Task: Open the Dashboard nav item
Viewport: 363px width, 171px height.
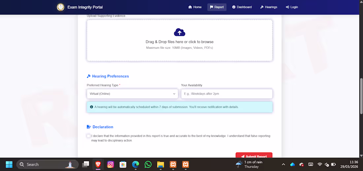Action: point(242,7)
